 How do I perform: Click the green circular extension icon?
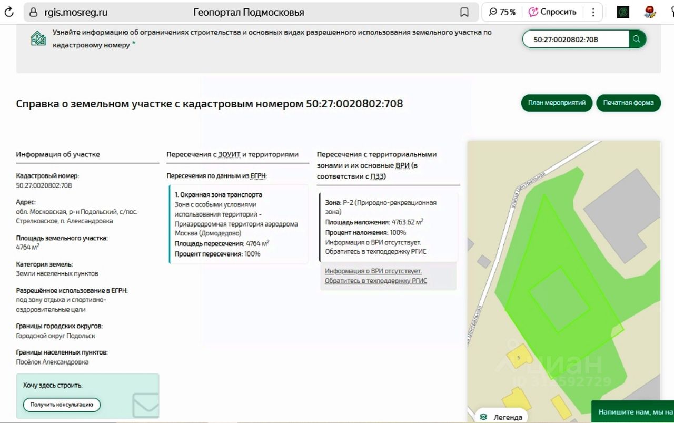(623, 12)
